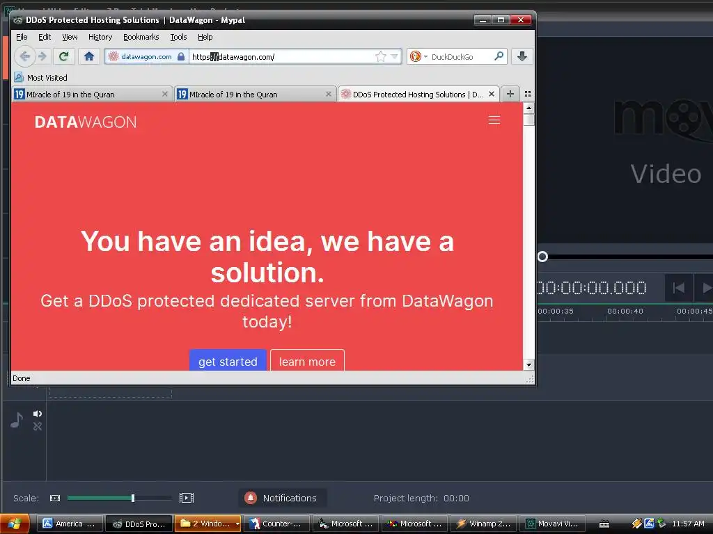Open the Tools menu
Image resolution: width=713 pixels, height=534 pixels.
[178, 37]
